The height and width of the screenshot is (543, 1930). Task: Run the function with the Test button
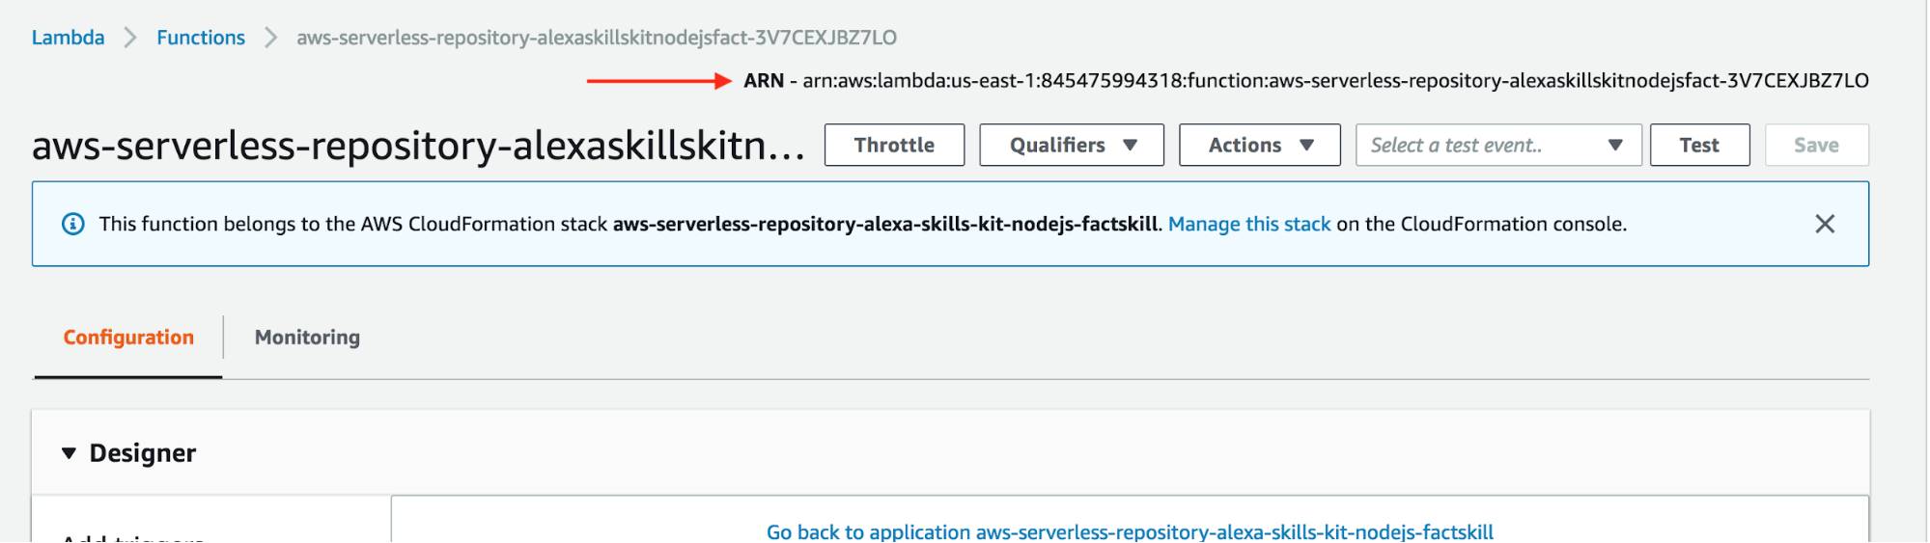[x=1698, y=145]
